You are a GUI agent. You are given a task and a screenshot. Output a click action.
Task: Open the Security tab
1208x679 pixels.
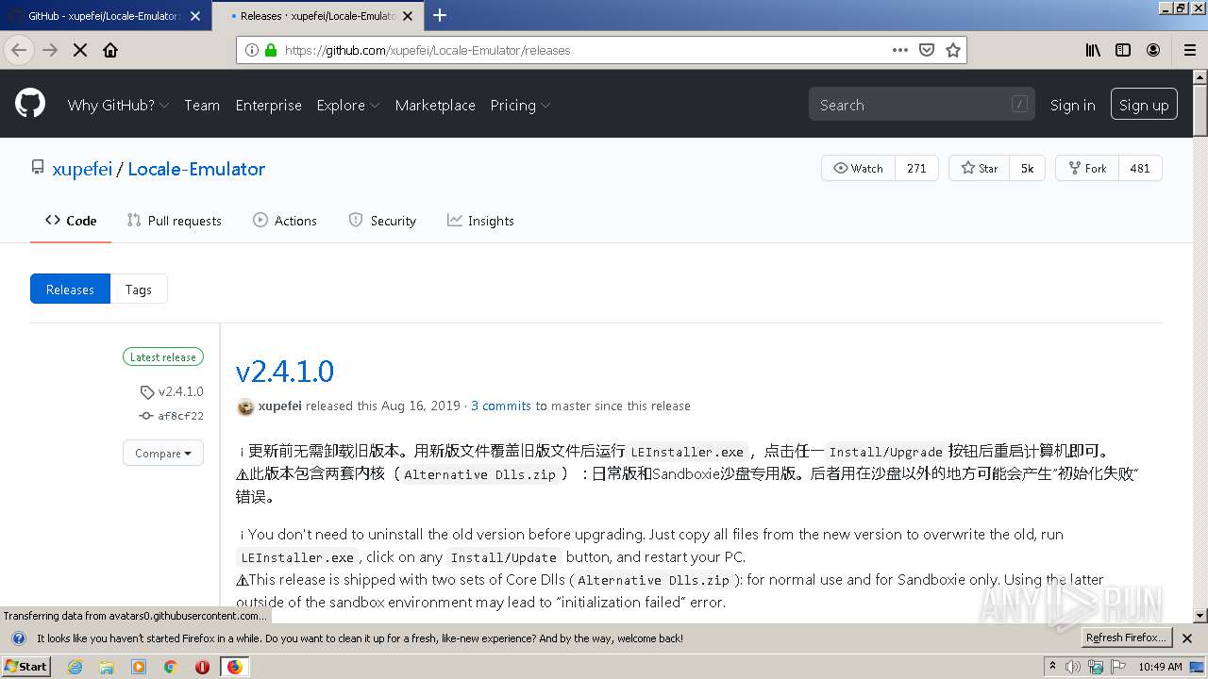click(x=382, y=220)
